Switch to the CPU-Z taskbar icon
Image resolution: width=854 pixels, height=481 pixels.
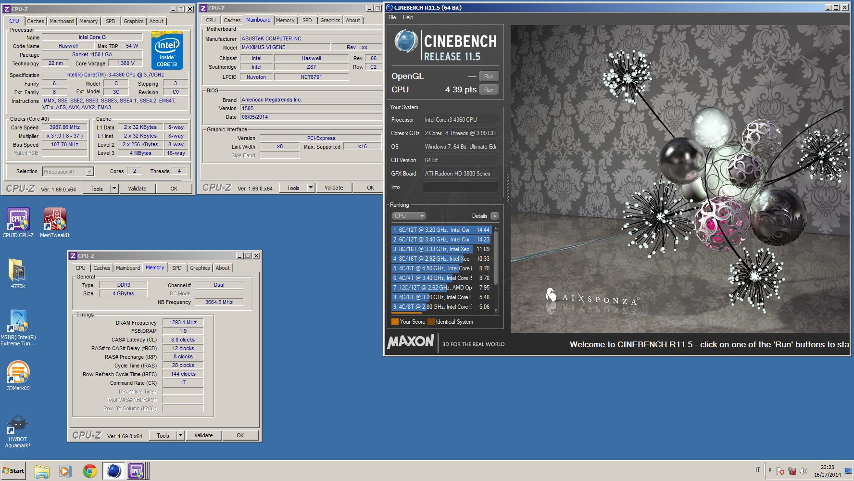click(137, 471)
